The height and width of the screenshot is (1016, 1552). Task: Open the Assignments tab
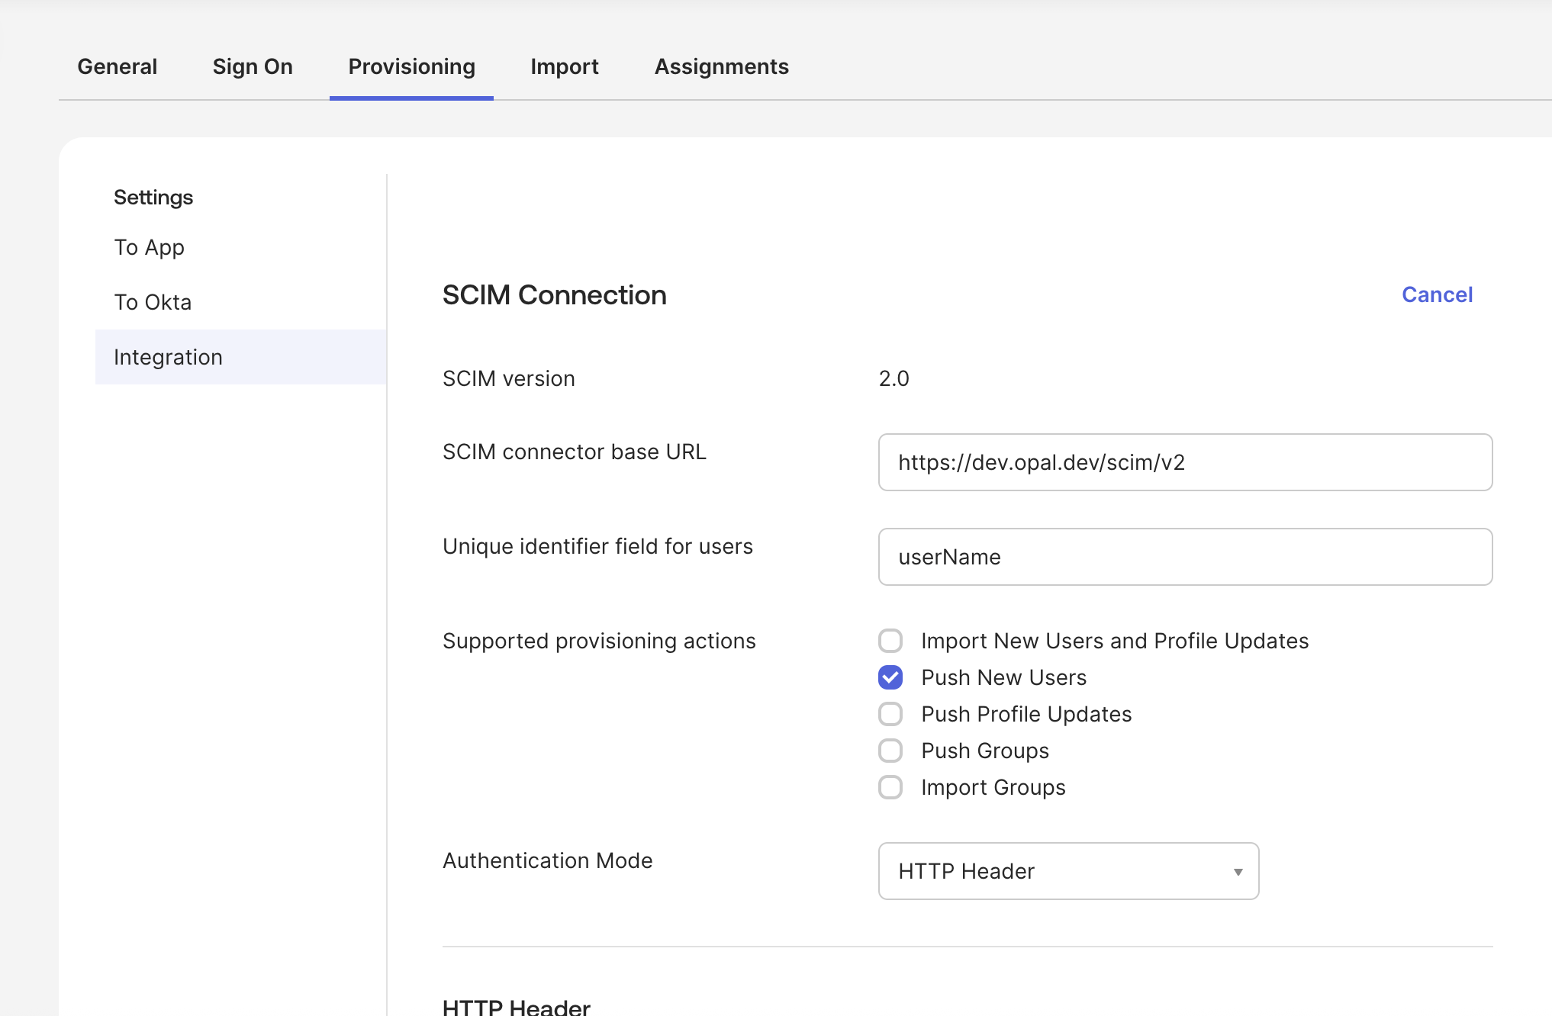point(721,66)
